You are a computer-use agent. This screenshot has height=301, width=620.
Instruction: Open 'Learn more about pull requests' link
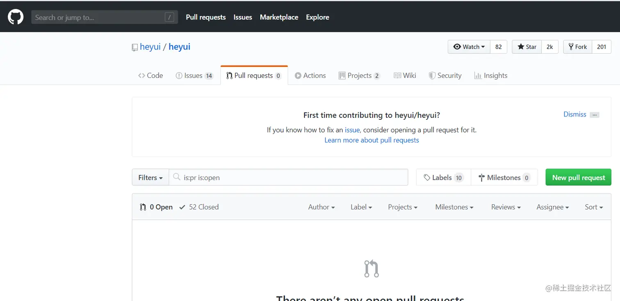pyautogui.click(x=372, y=140)
